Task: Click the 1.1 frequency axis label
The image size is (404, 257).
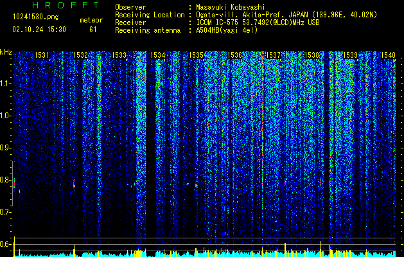Action: 5,84
